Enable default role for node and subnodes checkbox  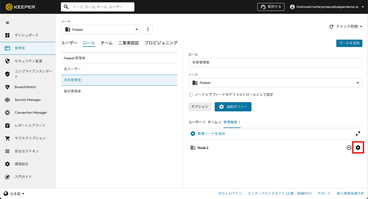pos(191,95)
